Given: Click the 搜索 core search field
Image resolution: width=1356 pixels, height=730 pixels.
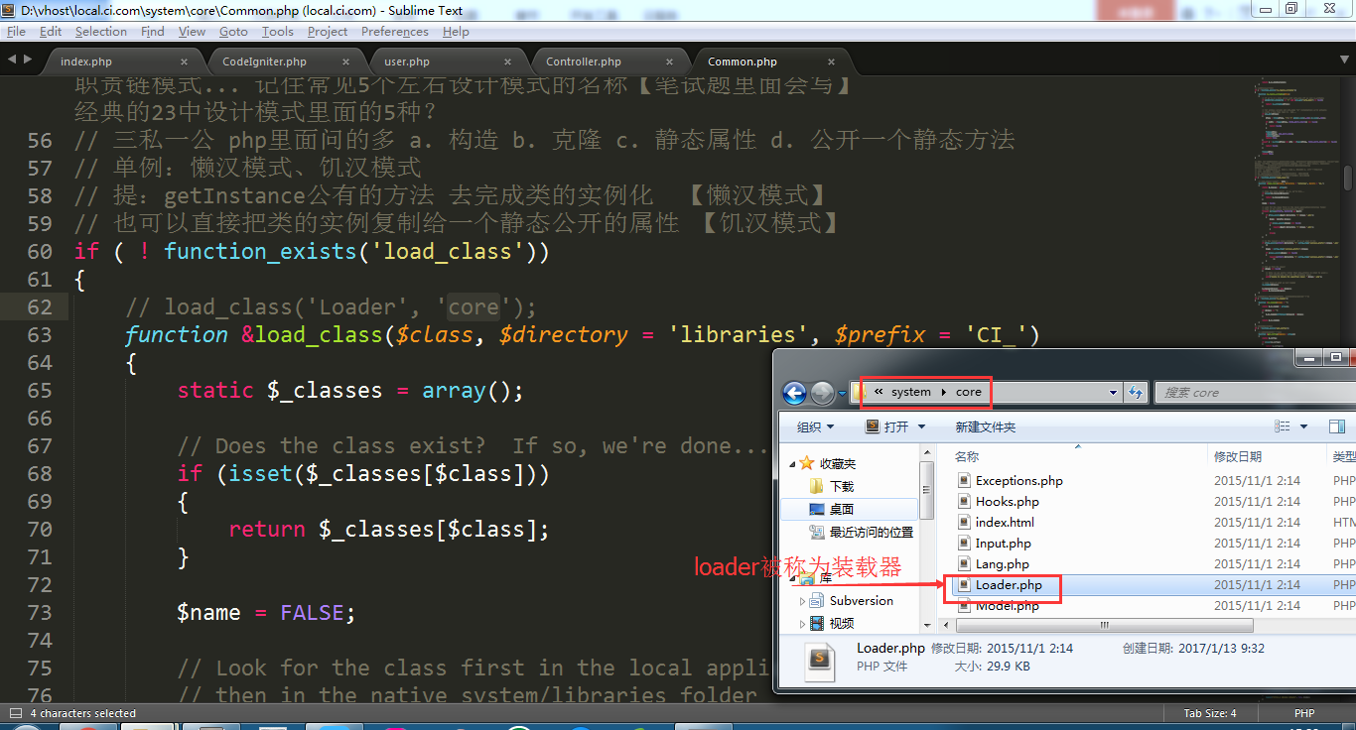Looking at the screenshot, I should [x=1251, y=393].
